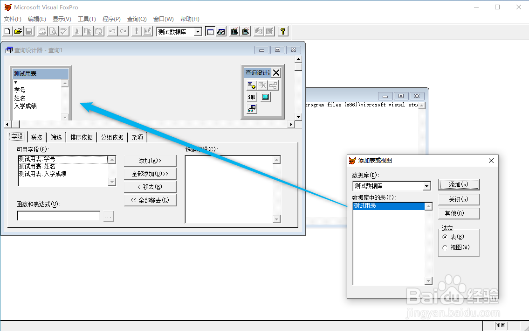
Task: Click the 添加(A)> button in query designer
Action: point(150,161)
